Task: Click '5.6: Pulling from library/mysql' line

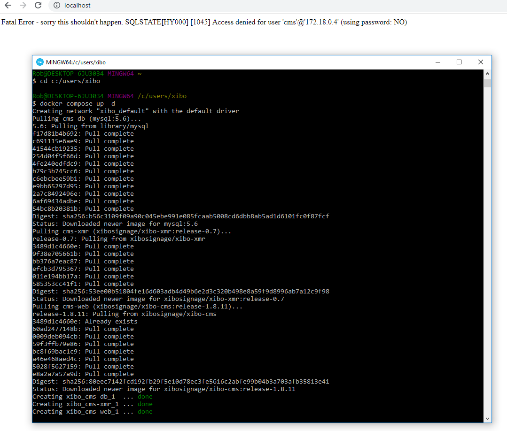Action: pyautogui.click(x=91, y=126)
